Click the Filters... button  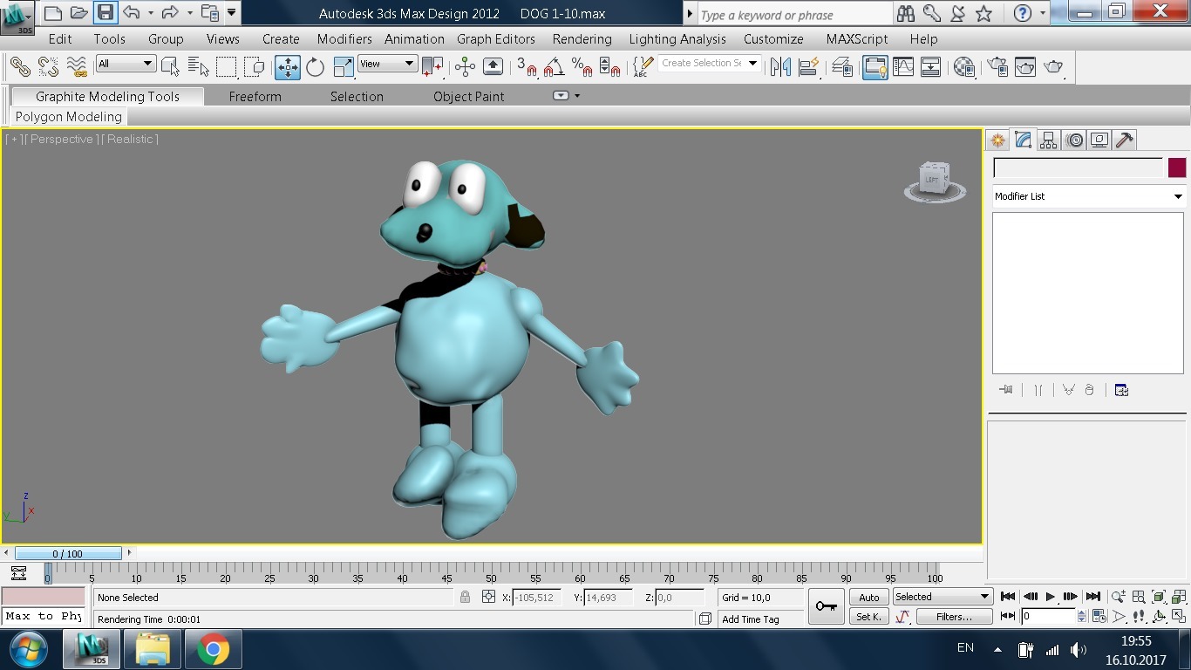tap(954, 617)
